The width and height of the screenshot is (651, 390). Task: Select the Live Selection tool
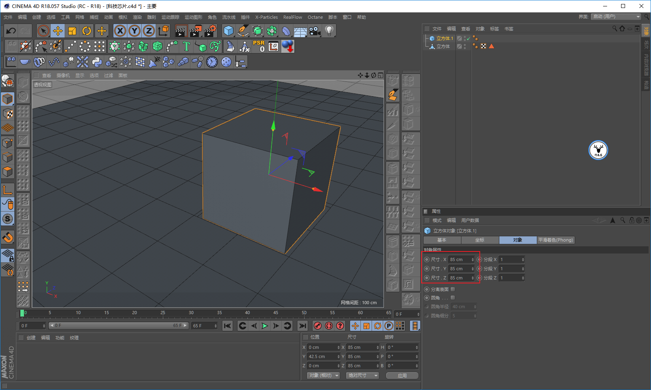point(43,31)
